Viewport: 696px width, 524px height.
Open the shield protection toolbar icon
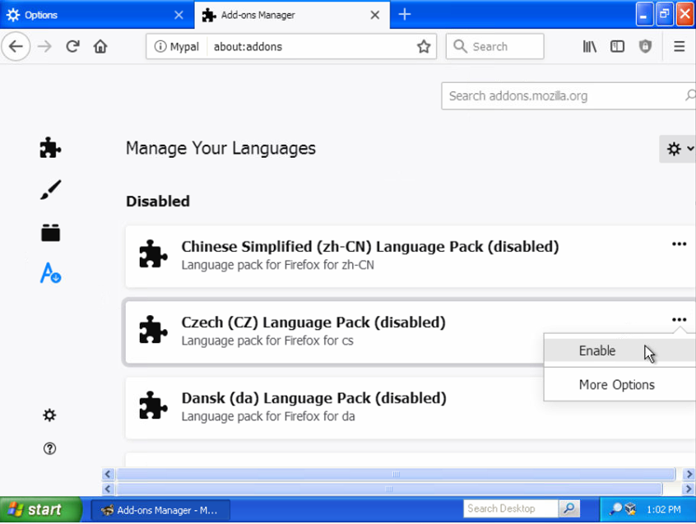645,46
